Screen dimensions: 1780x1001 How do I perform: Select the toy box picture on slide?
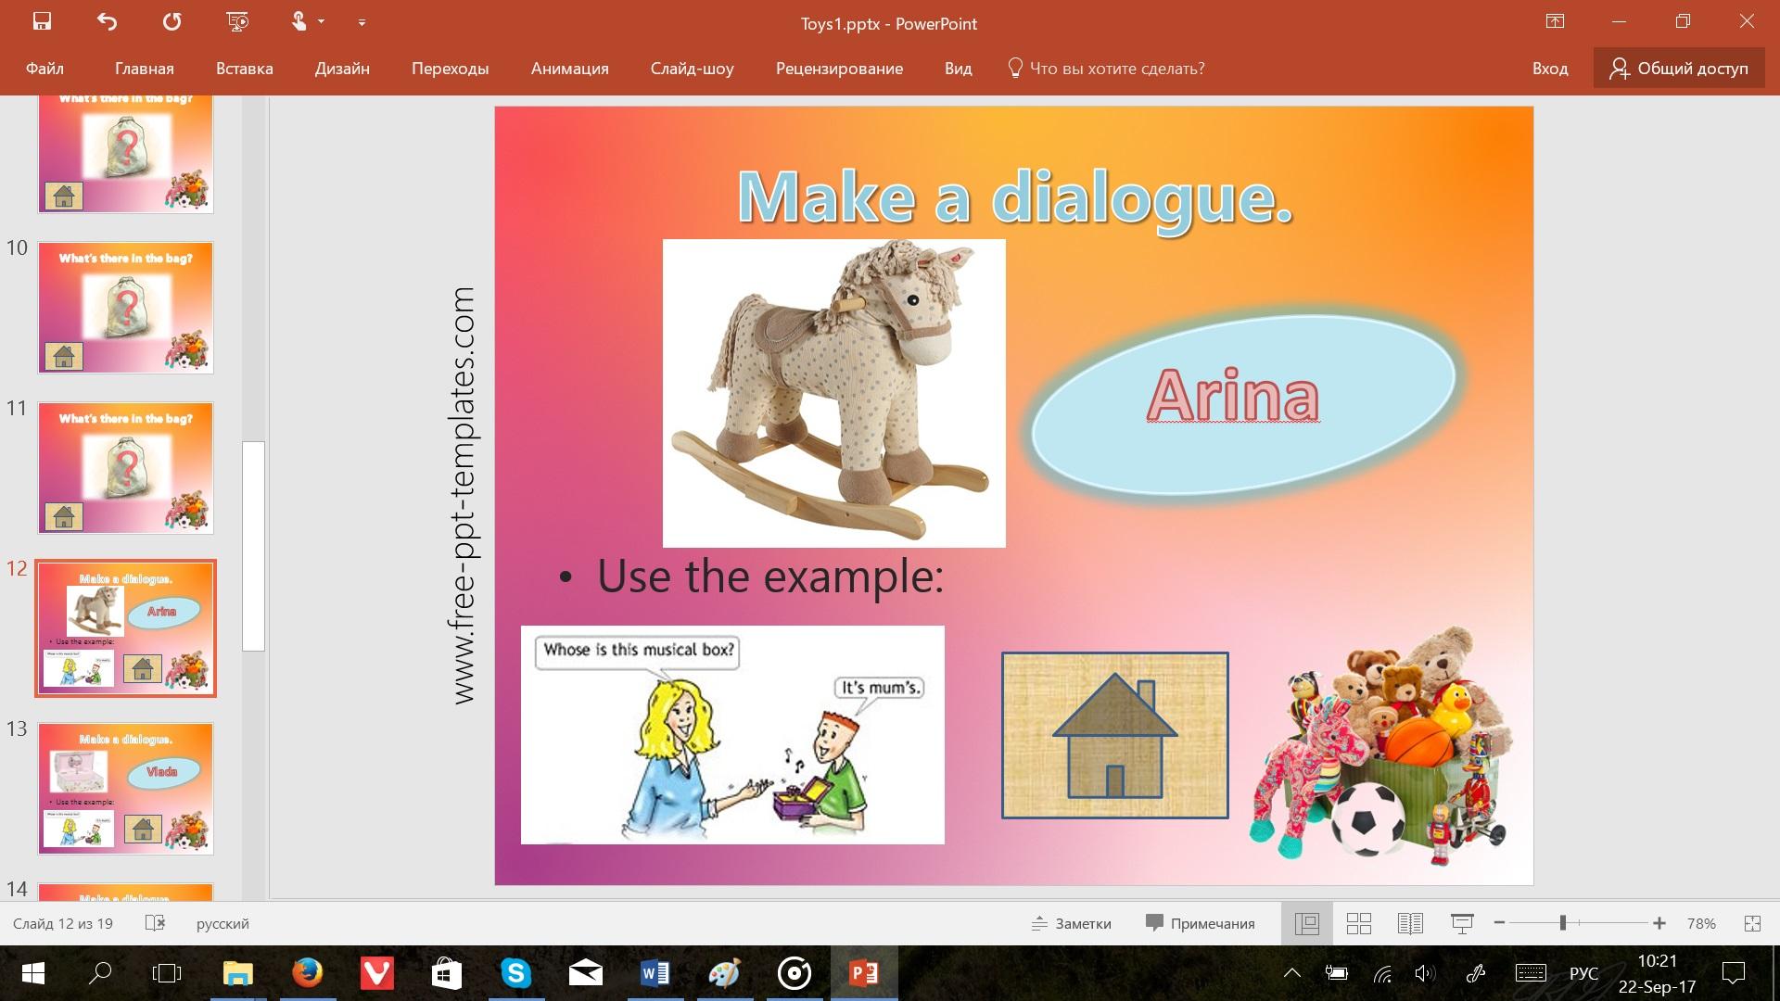tap(1381, 744)
